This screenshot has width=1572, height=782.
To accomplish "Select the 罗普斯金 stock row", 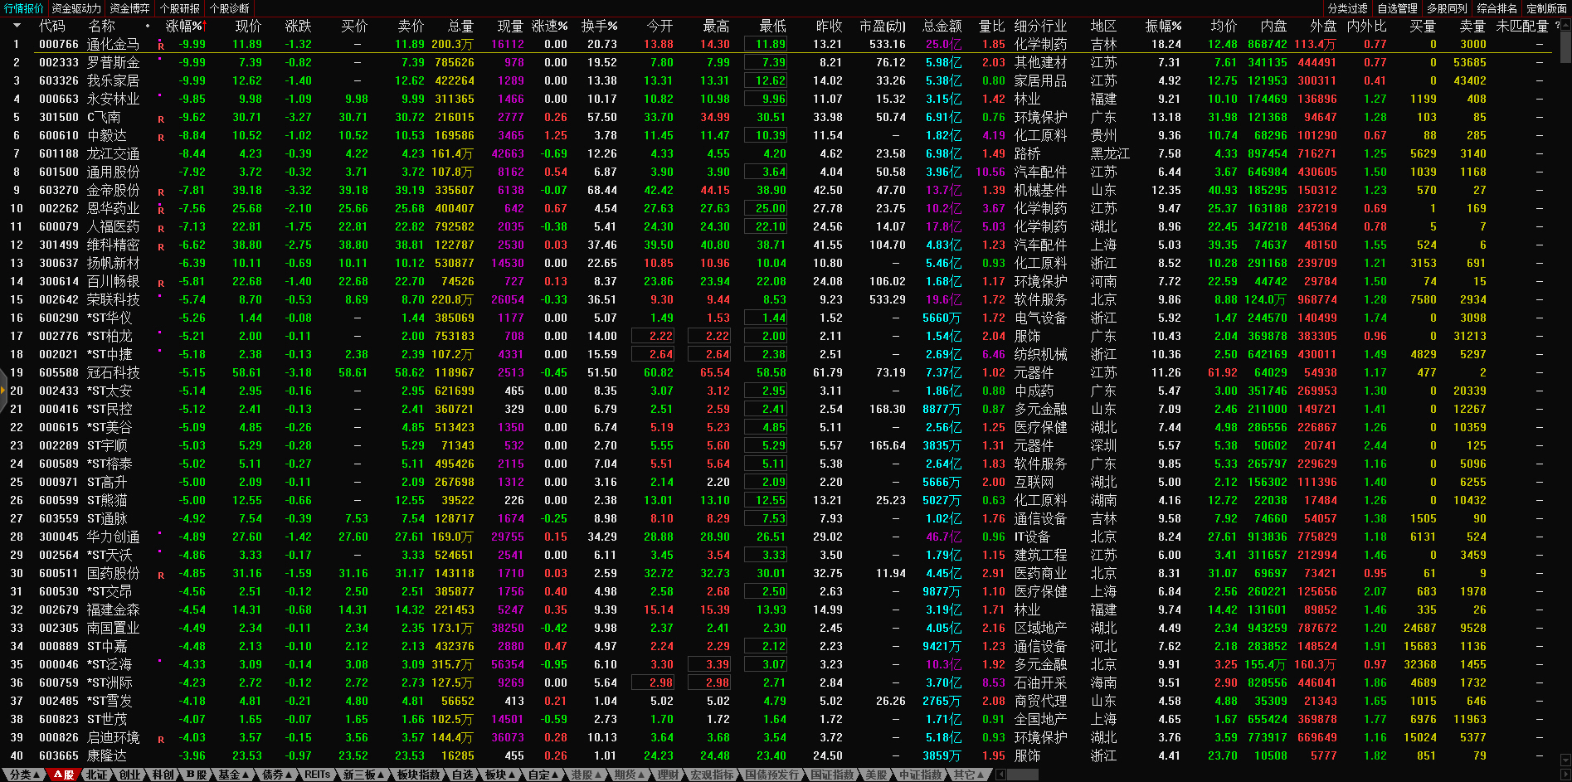I will tap(114, 62).
